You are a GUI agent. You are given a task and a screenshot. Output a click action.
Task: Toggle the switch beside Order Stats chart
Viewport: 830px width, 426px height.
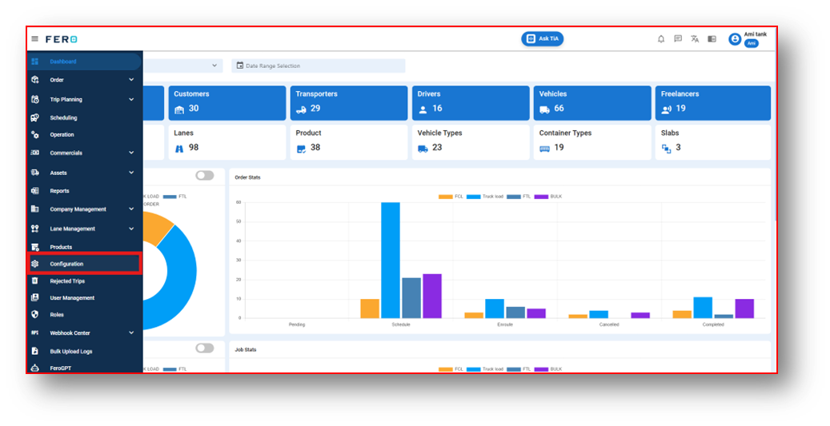click(205, 176)
